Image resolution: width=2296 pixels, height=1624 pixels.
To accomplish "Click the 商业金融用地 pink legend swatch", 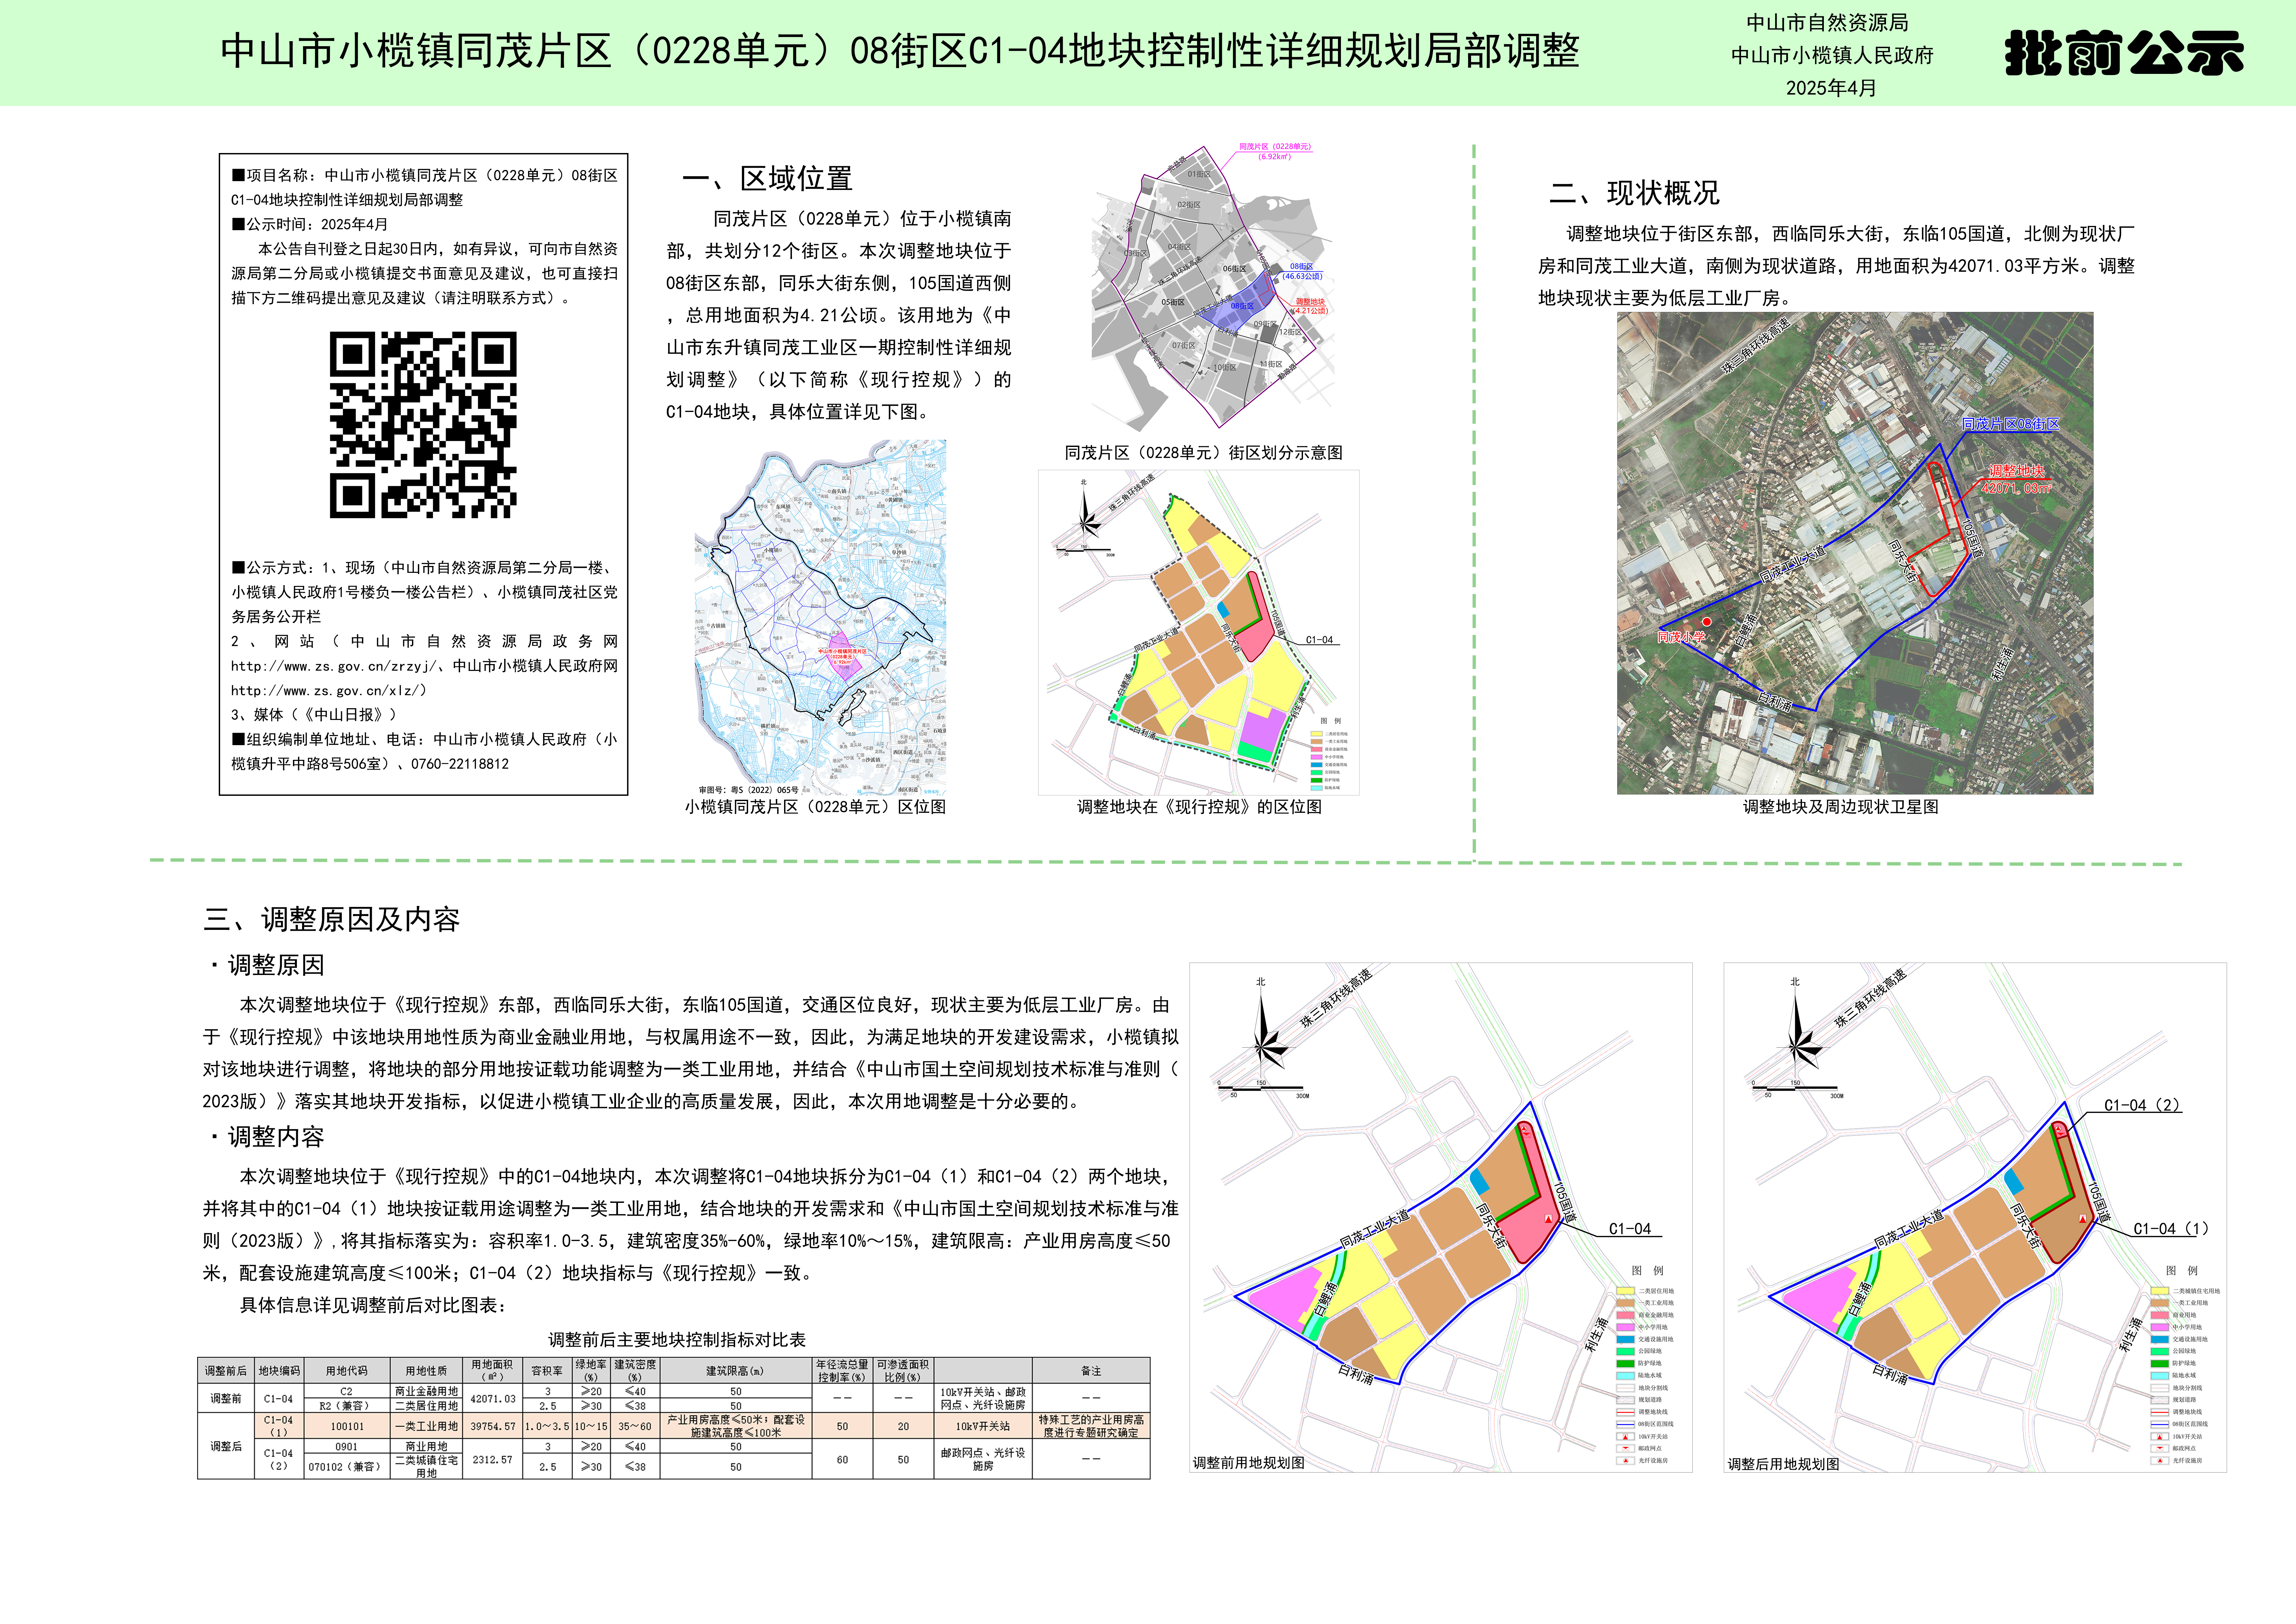I will coord(1626,1315).
